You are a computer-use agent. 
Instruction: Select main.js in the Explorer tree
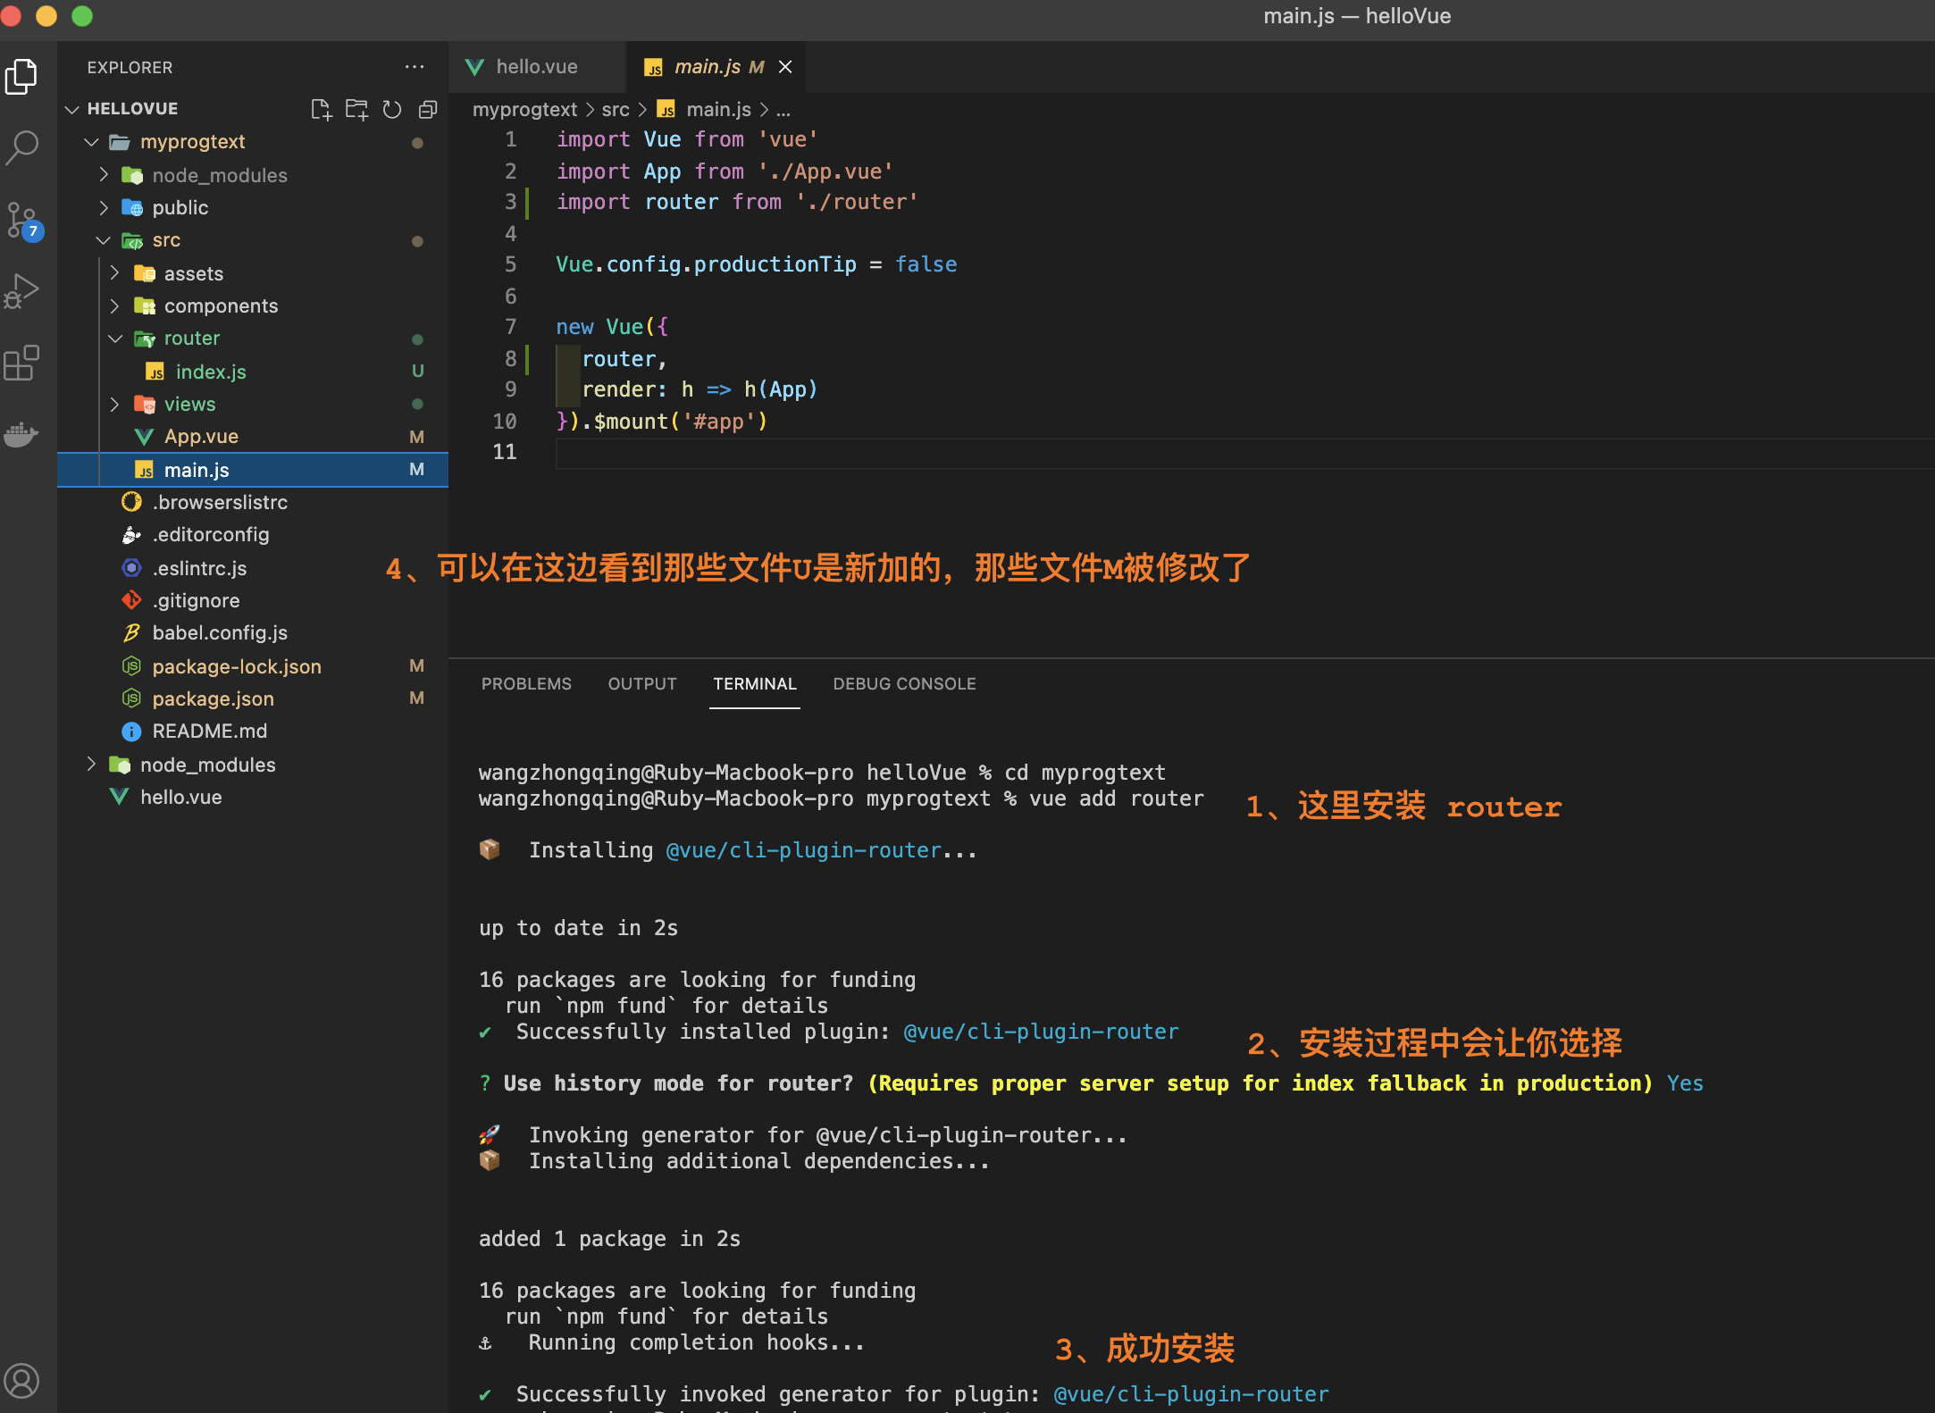(x=253, y=470)
